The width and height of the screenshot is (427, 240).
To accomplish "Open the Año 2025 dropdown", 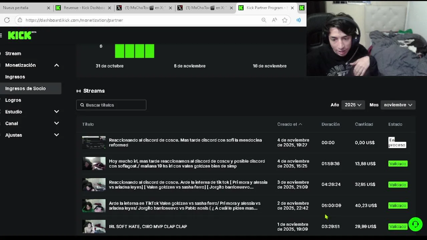I will [353, 105].
